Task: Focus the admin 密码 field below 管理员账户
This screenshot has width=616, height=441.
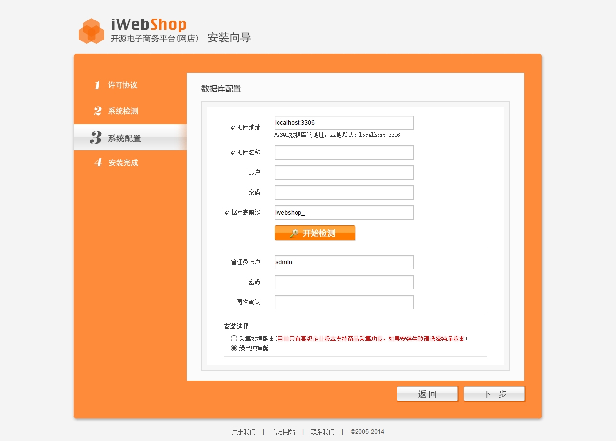Action: [x=344, y=282]
